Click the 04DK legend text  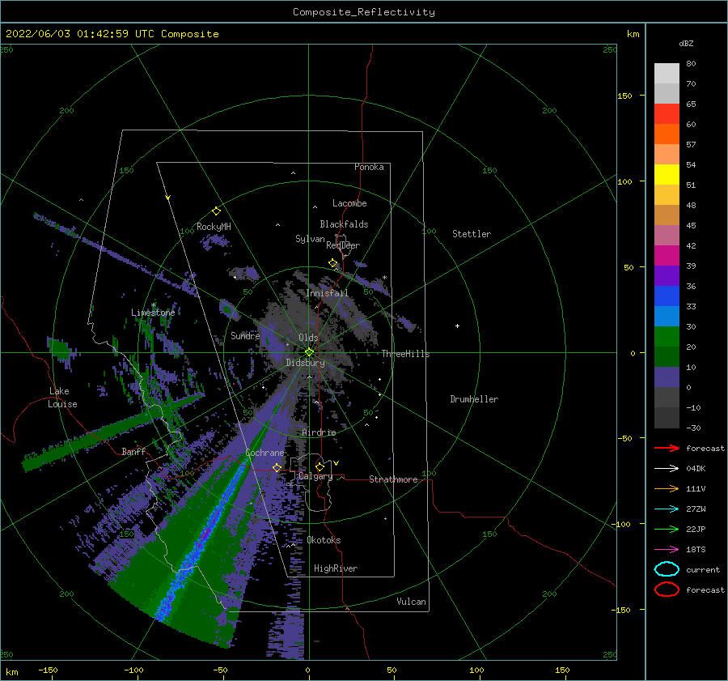696,469
